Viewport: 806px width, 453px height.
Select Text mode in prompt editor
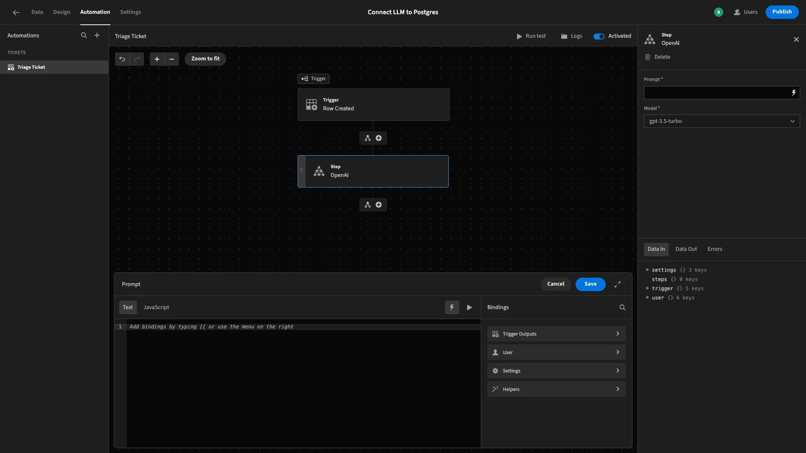coord(128,307)
